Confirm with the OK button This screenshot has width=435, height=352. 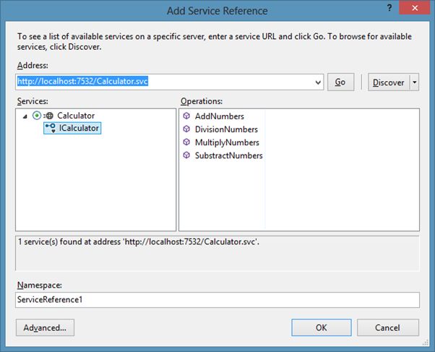(x=322, y=327)
